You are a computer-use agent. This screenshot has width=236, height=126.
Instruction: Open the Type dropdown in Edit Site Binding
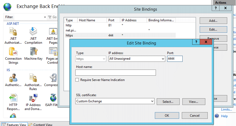(91, 59)
